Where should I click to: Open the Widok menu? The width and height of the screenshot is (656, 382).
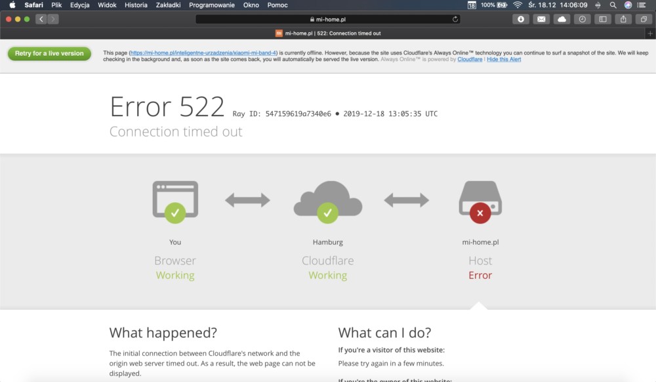click(x=107, y=5)
